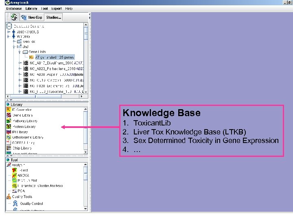Select the ANONYMOUS user person icon
The width and height of the screenshot is (293, 220).
tap(13, 32)
